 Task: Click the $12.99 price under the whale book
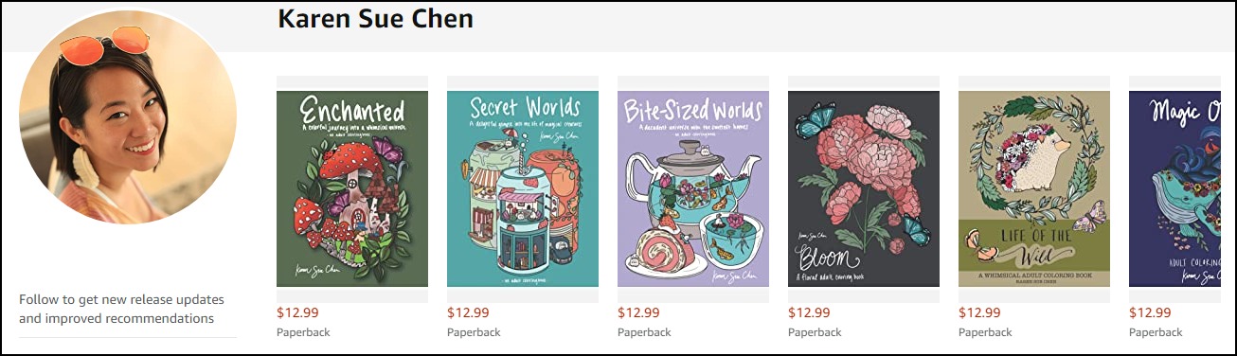pyautogui.click(x=1150, y=312)
